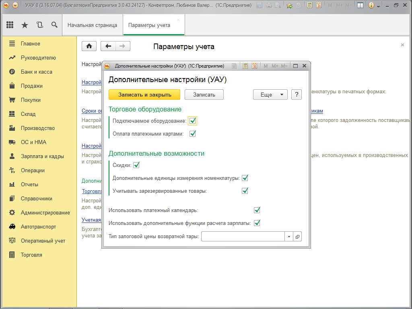Uncheck the Подключаемое оборудование checkbox

(193, 121)
